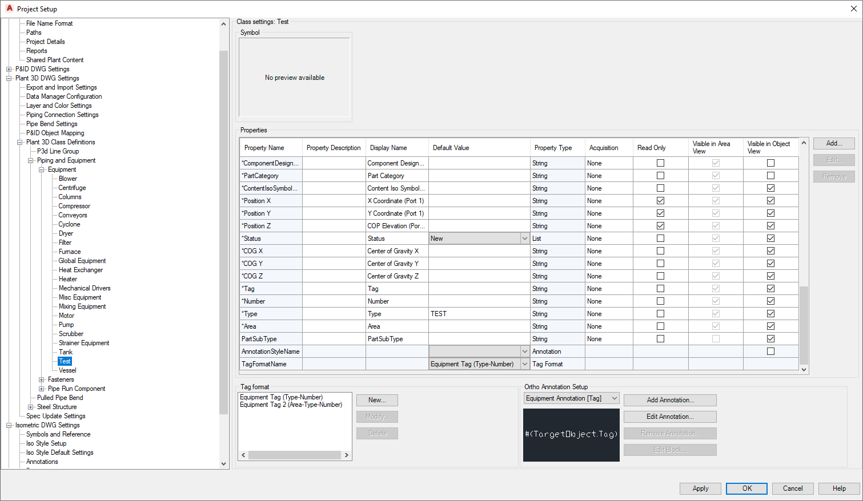
Task: Click Add to create a new property
Action: tap(834, 143)
